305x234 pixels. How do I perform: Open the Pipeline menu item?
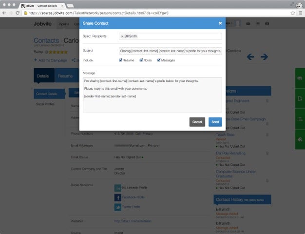click(64, 24)
